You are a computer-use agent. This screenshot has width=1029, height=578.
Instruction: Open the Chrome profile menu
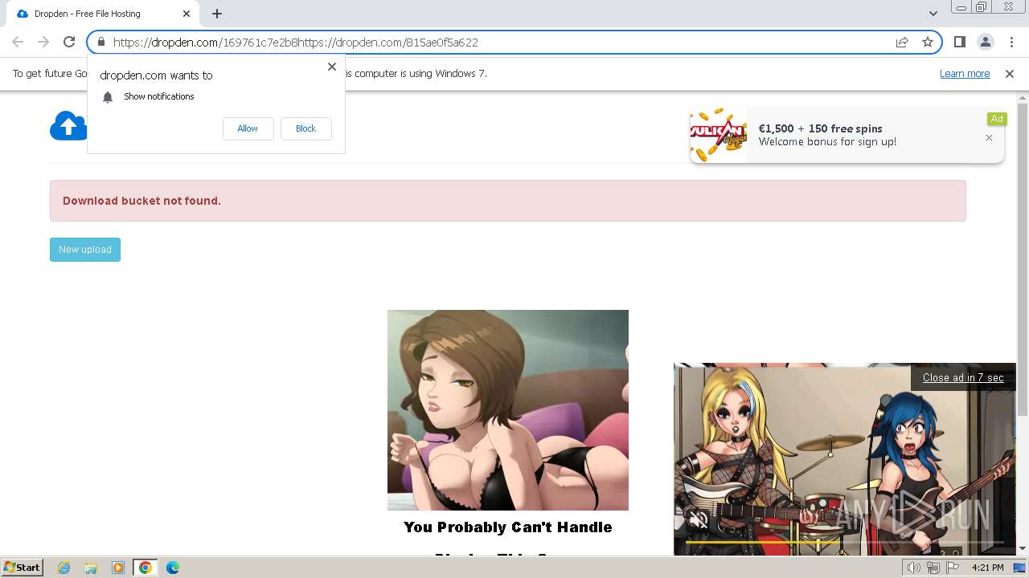coord(985,42)
